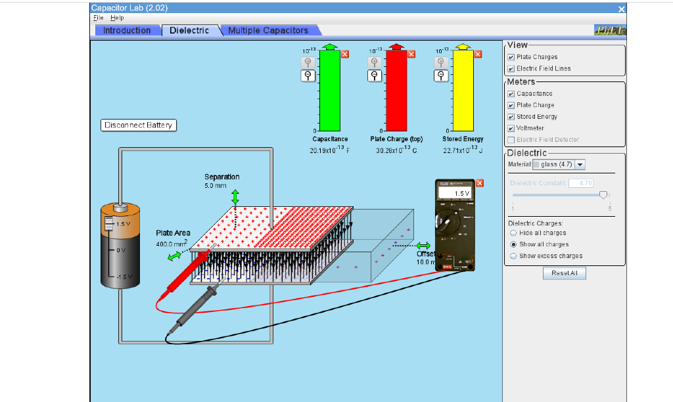The image size is (673, 402).
Task: Zoom out on the Stored Energy meter
Action: 441,76
